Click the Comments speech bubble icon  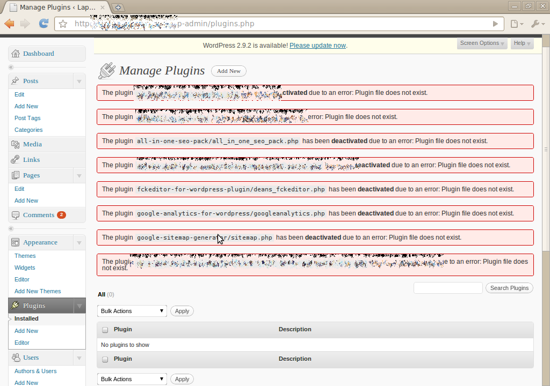(x=16, y=215)
